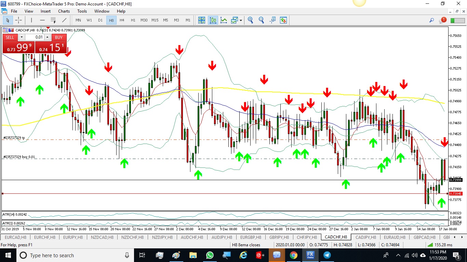Screen dimensions: 467x262
Task: Click the H8 8ema closes profile status
Action: [x=246, y=245]
